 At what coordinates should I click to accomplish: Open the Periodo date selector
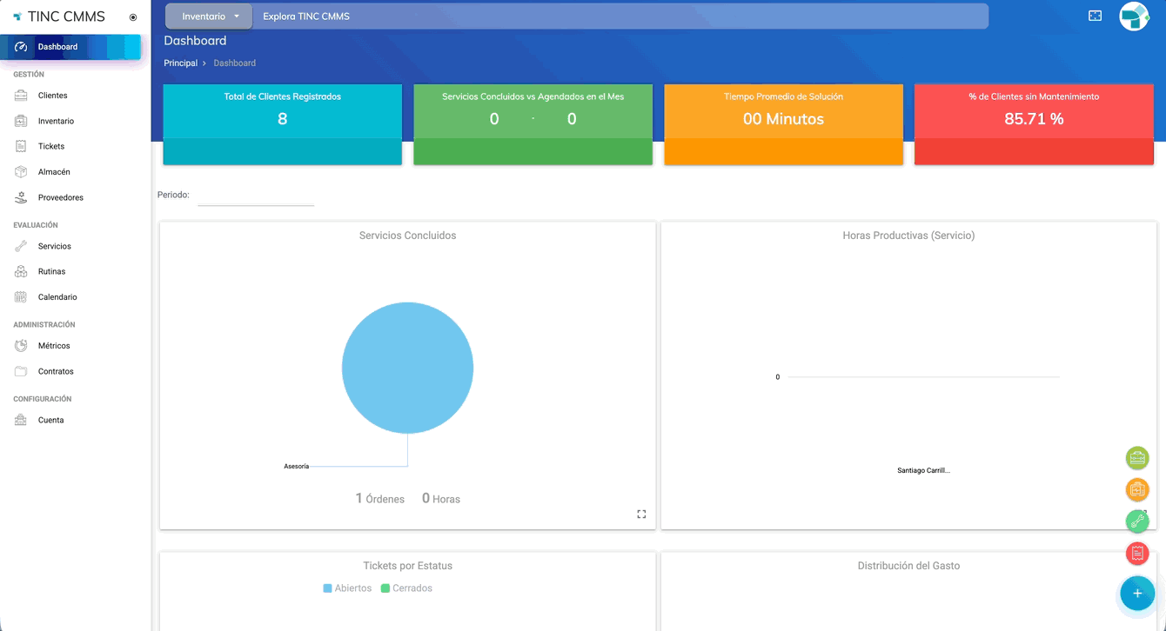[x=256, y=196]
